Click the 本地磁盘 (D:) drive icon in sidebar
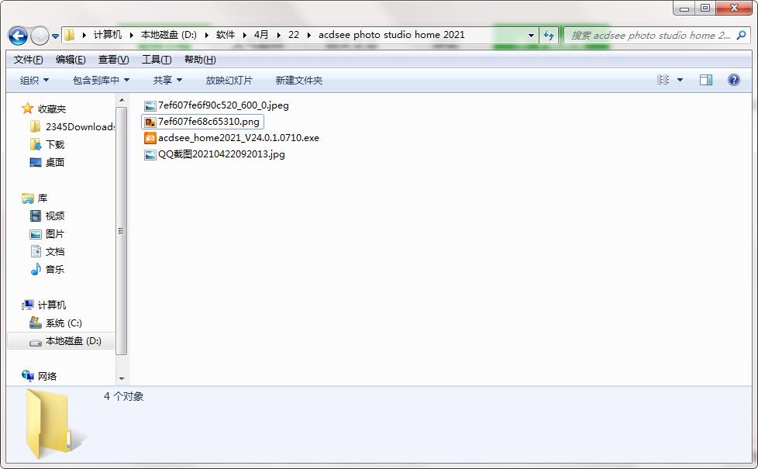Viewport: 758px width, 469px height. coord(36,342)
